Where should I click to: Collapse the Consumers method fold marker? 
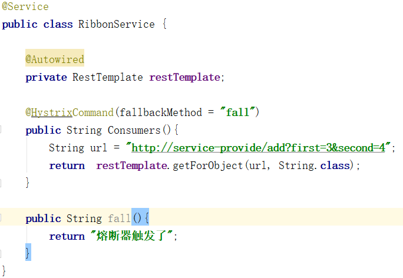point(1,130)
